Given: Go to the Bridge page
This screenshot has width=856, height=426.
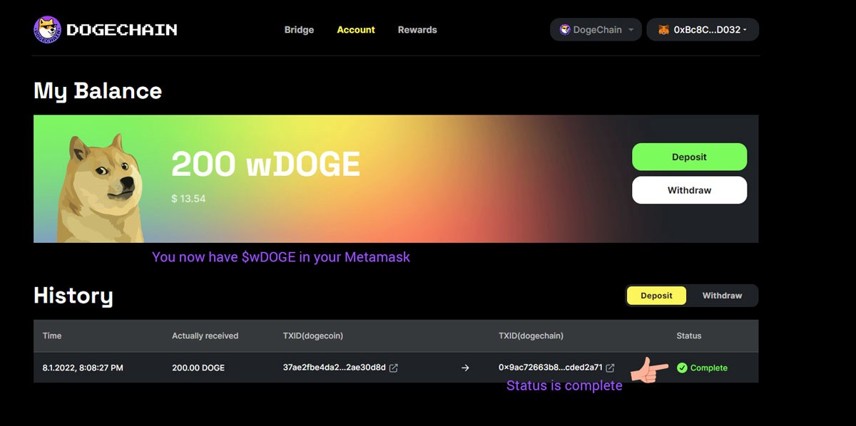Looking at the screenshot, I should tap(299, 30).
